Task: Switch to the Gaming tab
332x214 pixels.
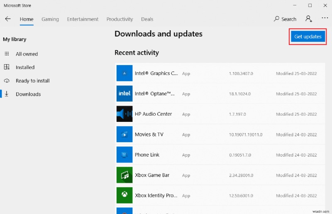Action: 50,19
